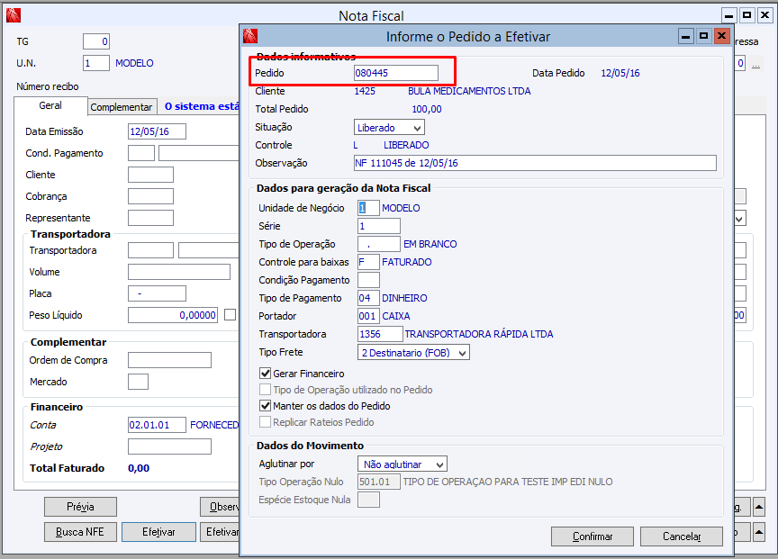Click the Unidade de Negócio field
This screenshot has height=559, width=778.
[368, 208]
